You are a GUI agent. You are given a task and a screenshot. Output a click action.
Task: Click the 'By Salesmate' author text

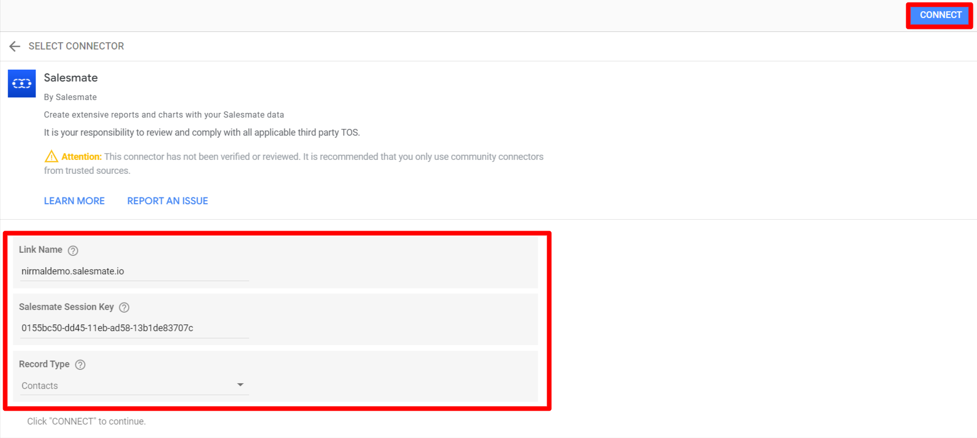click(70, 97)
